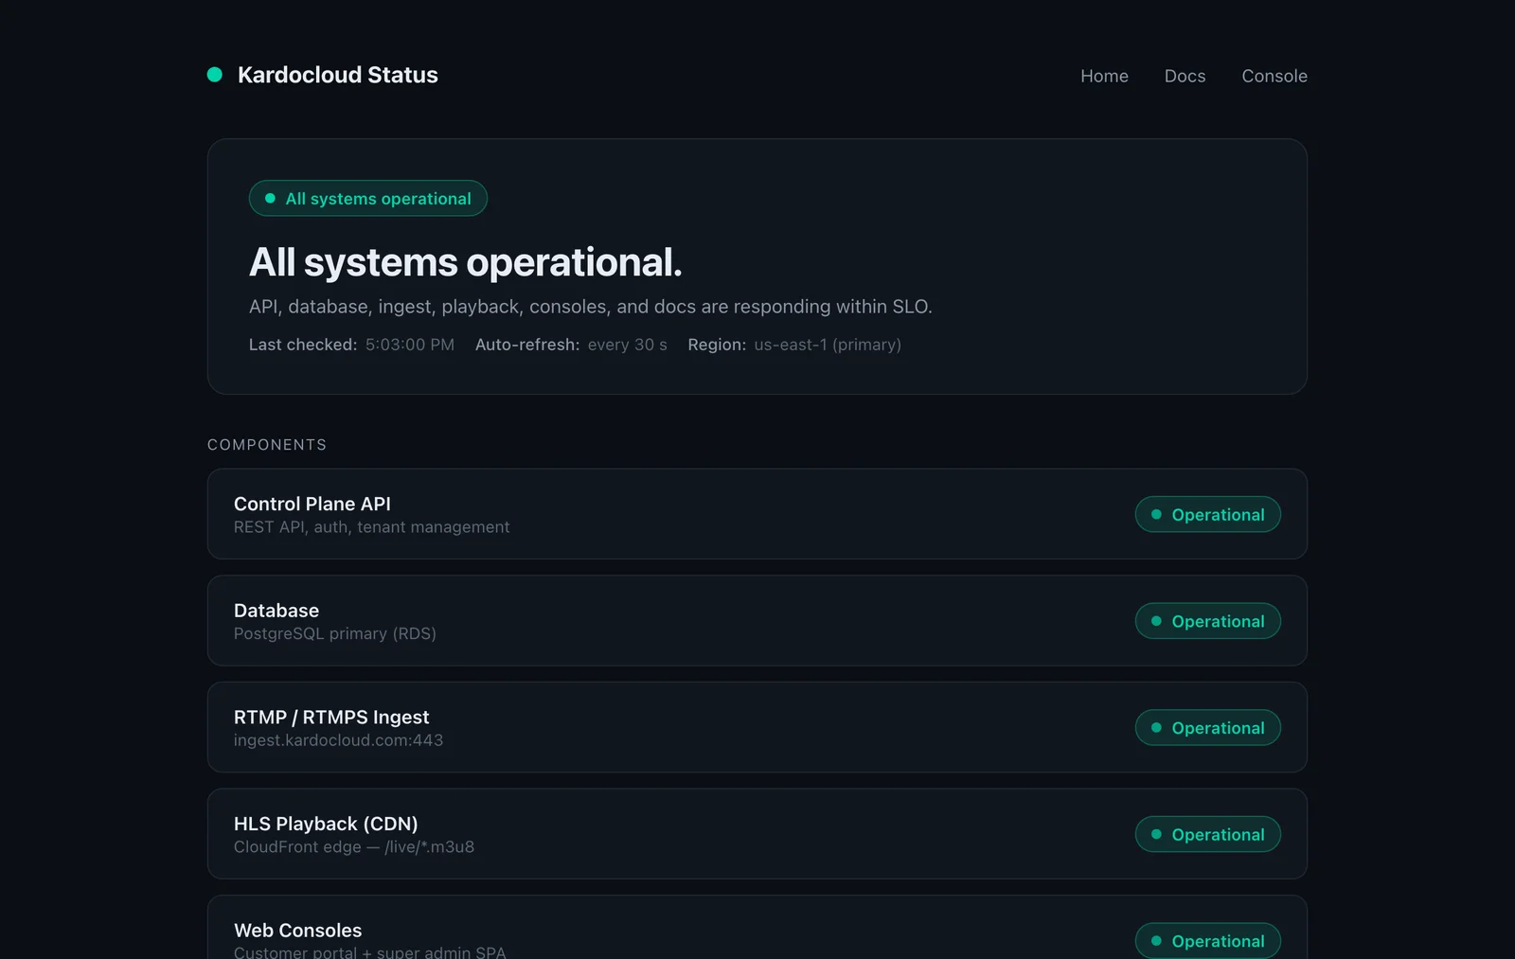Viewport: 1515px width, 959px height.
Task: Open the Console nav link
Action: coord(1274,76)
